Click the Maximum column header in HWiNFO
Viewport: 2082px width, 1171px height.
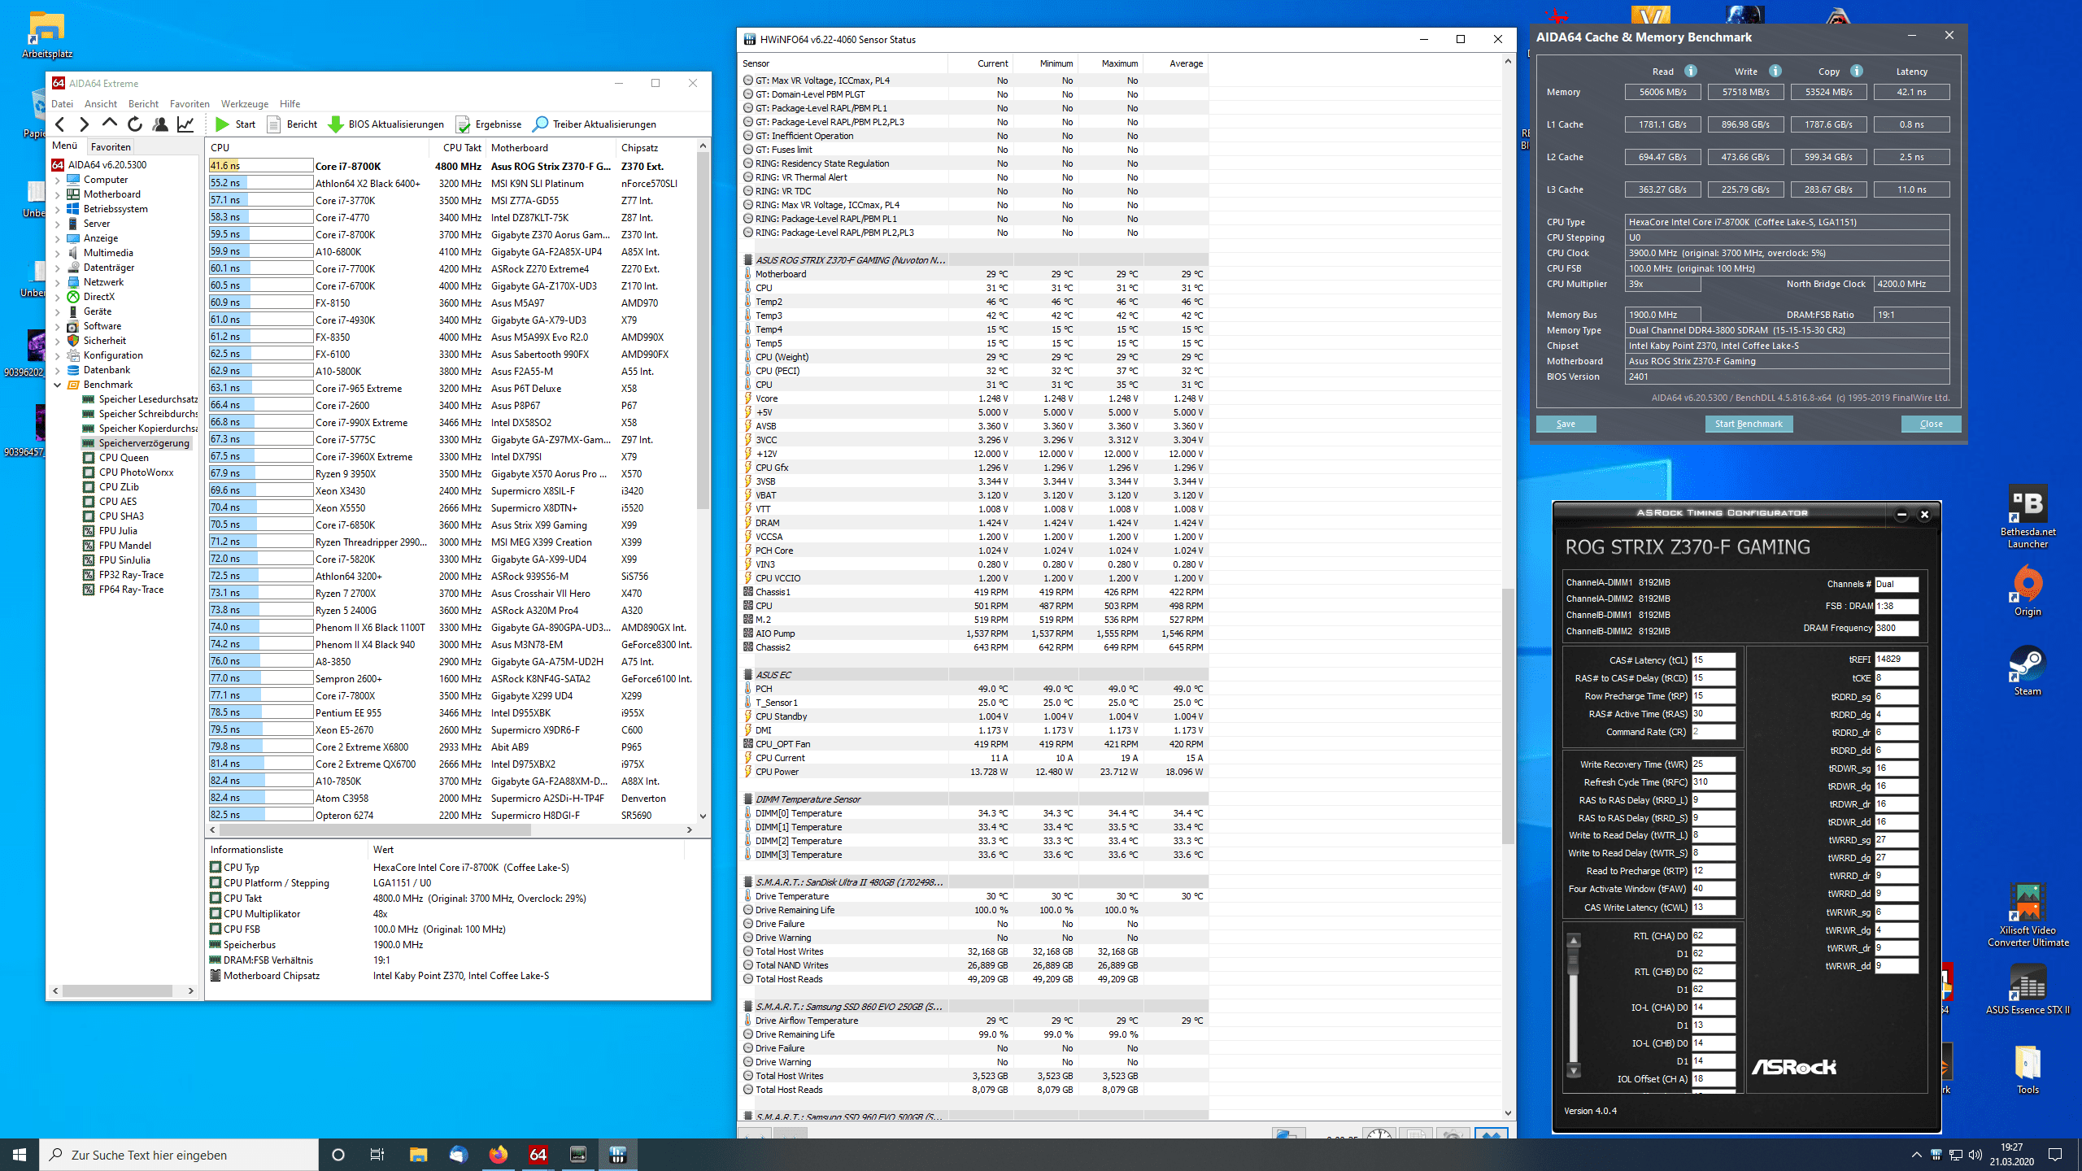click(x=1109, y=63)
